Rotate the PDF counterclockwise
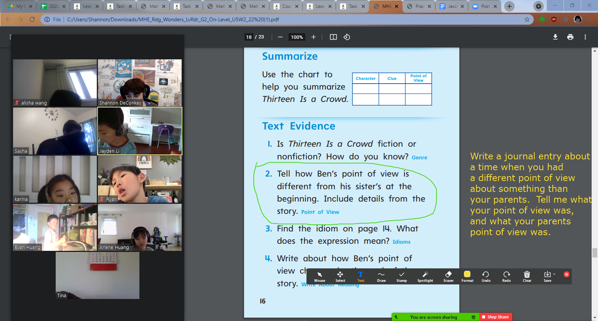The height and width of the screenshot is (321, 598). click(347, 37)
